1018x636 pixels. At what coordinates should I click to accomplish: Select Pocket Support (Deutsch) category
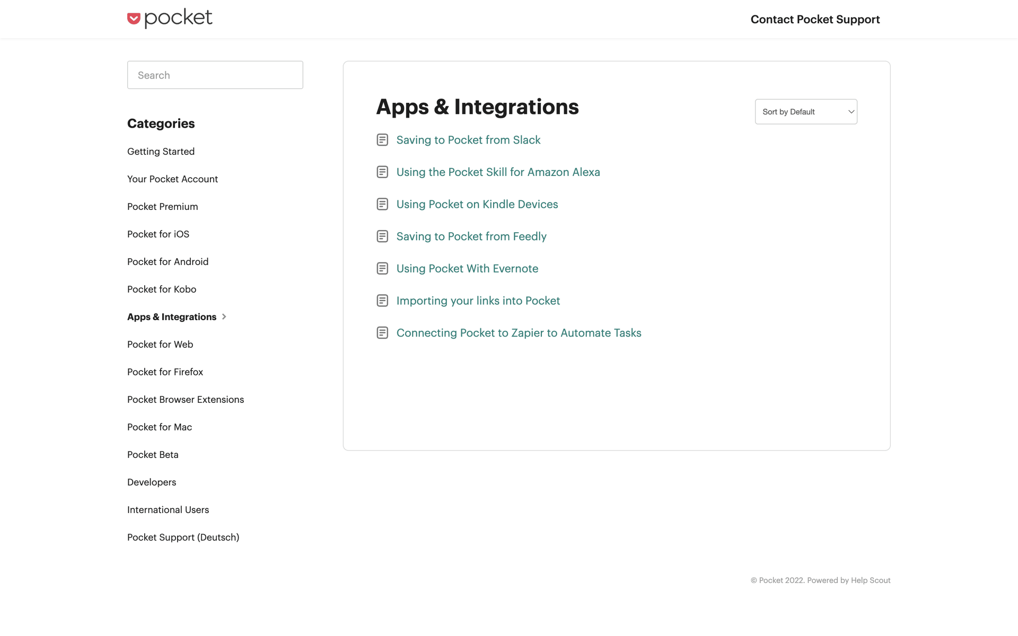pos(183,537)
